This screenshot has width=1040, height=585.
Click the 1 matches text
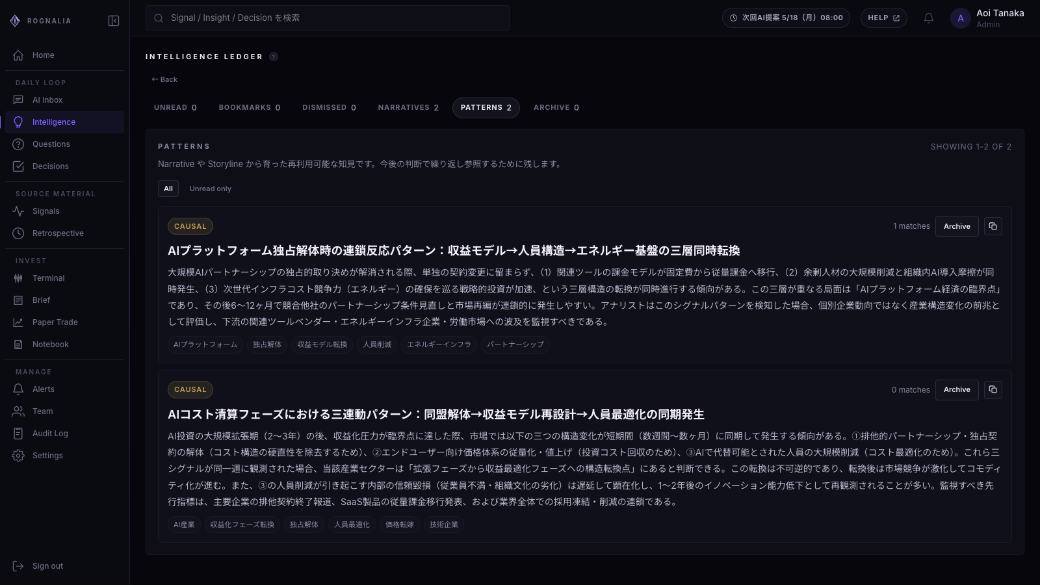pyautogui.click(x=911, y=226)
